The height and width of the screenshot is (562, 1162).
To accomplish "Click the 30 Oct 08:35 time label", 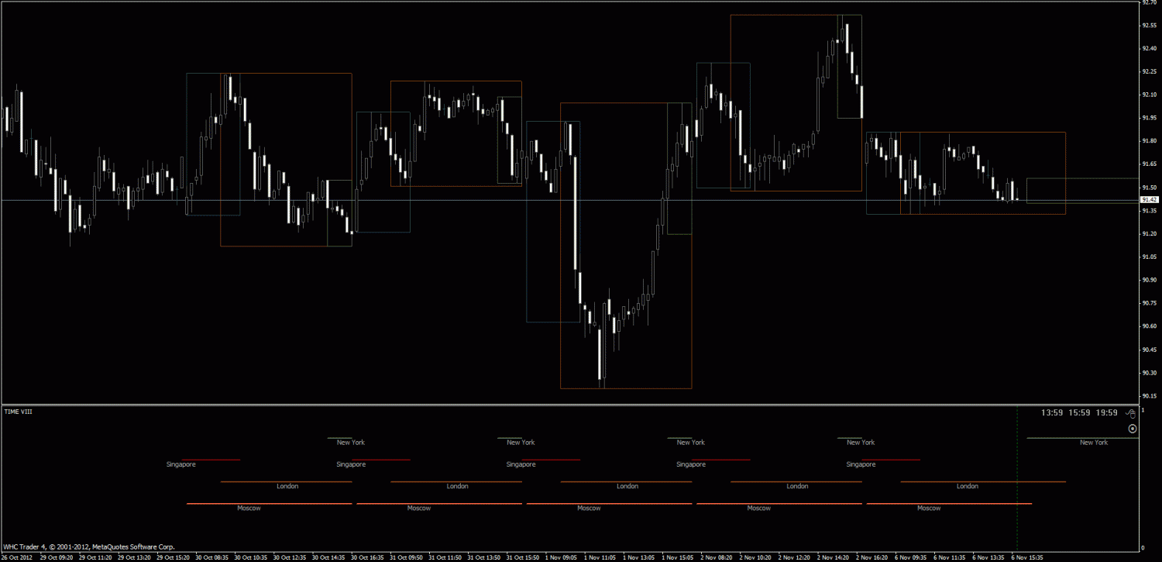I will [x=211, y=557].
